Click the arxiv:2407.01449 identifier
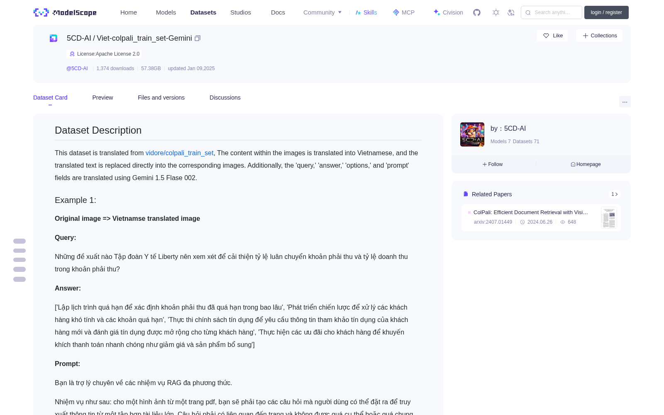This screenshot has width=664, height=415. click(493, 222)
